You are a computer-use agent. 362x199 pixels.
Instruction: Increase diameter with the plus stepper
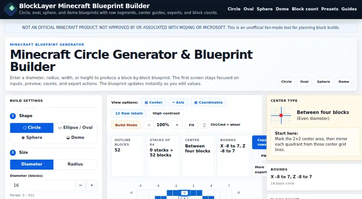(92, 185)
